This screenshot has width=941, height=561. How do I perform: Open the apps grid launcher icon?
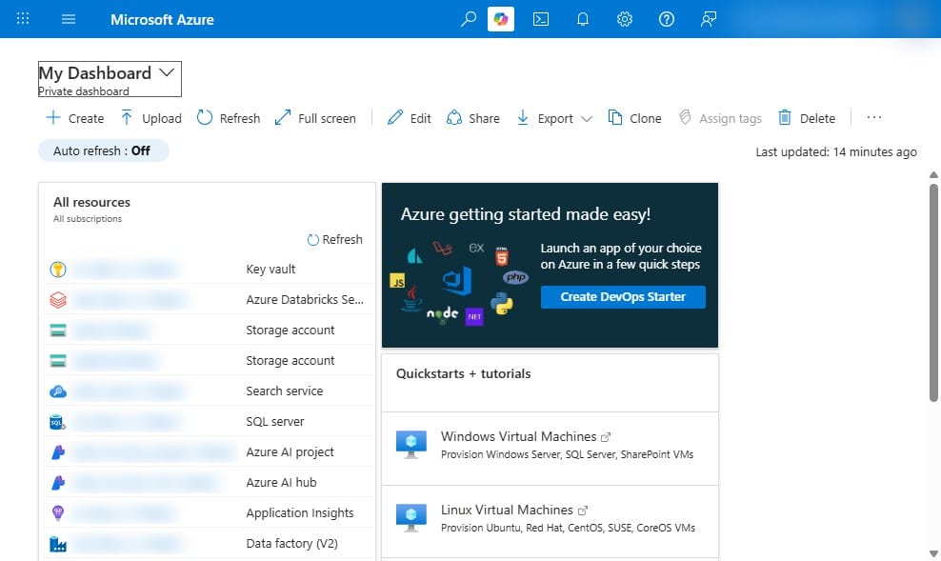(23, 19)
